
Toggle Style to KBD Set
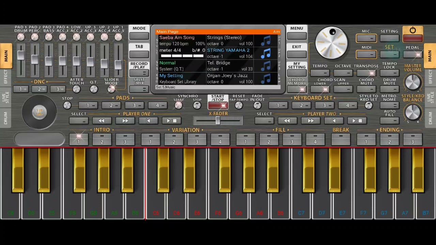coord(368,105)
